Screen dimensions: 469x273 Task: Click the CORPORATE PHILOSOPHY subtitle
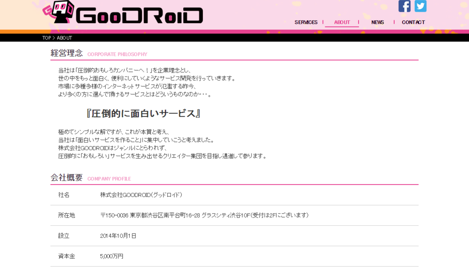(x=117, y=55)
